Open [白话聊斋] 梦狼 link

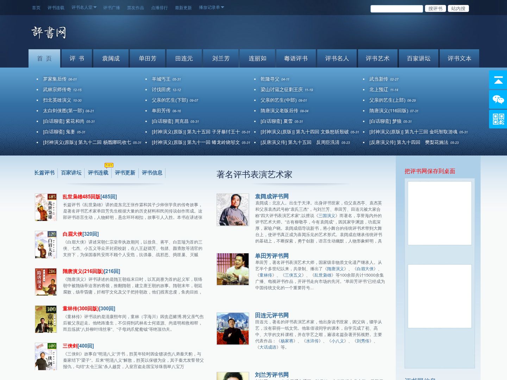point(386,121)
